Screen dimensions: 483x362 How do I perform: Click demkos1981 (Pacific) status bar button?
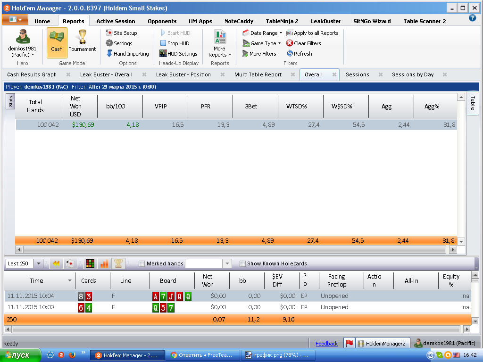pos(446,343)
